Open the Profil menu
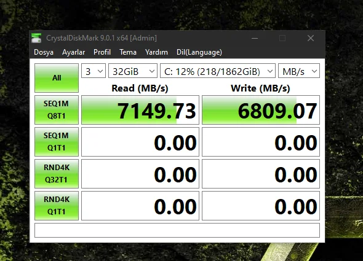This screenshot has width=363, height=261. click(x=102, y=52)
